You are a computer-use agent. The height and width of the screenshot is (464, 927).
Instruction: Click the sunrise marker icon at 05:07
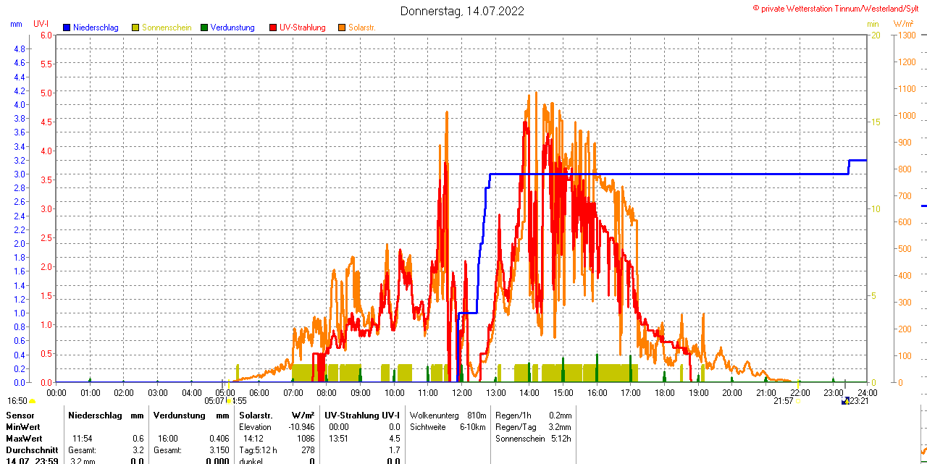click(230, 400)
